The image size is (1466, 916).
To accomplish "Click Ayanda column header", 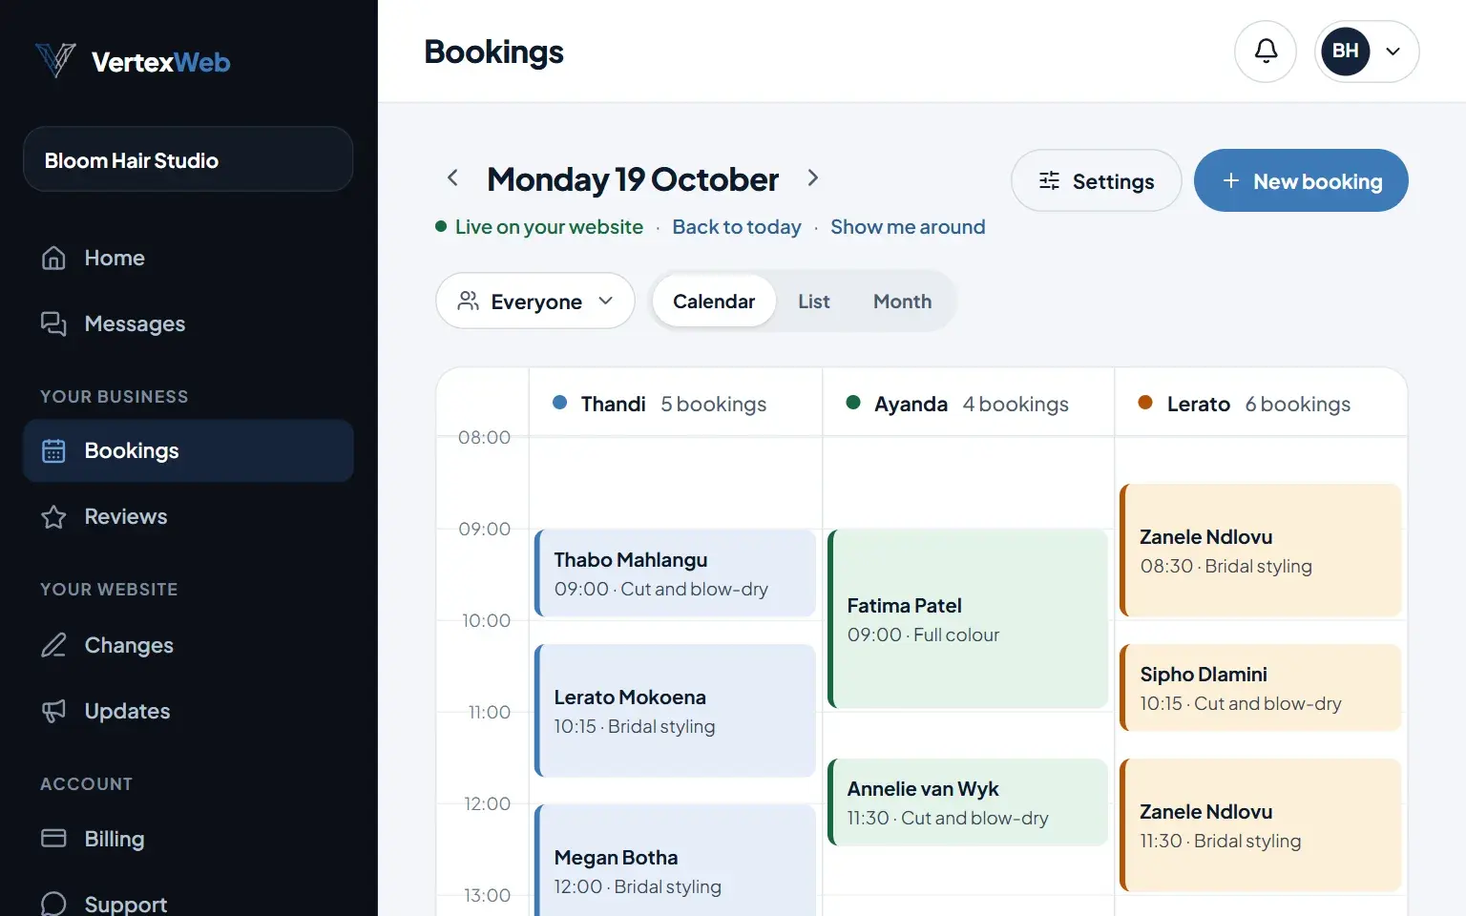I will pyautogui.click(x=968, y=404).
